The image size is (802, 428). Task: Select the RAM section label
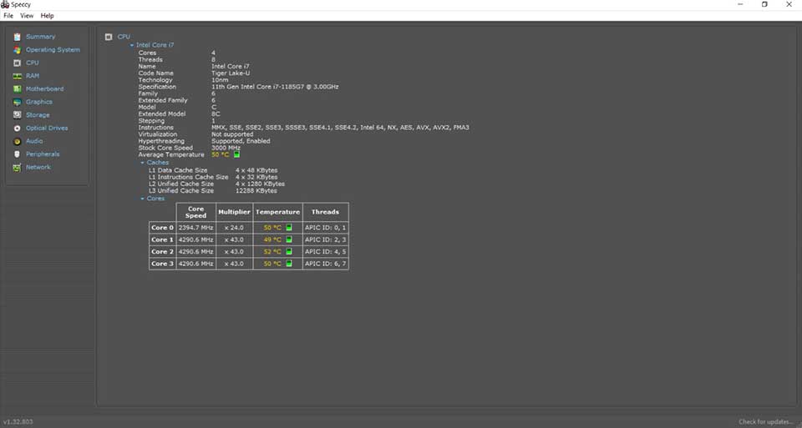point(33,76)
